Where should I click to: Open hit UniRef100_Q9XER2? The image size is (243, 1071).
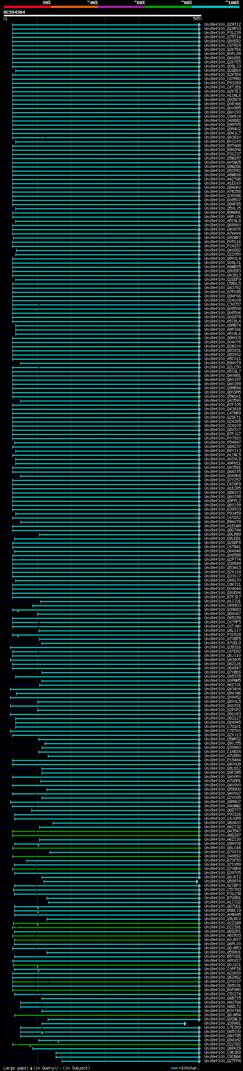(x=222, y=41)
